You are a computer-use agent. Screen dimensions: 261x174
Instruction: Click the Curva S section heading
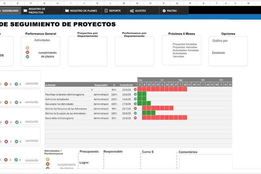tap(147, 152)
